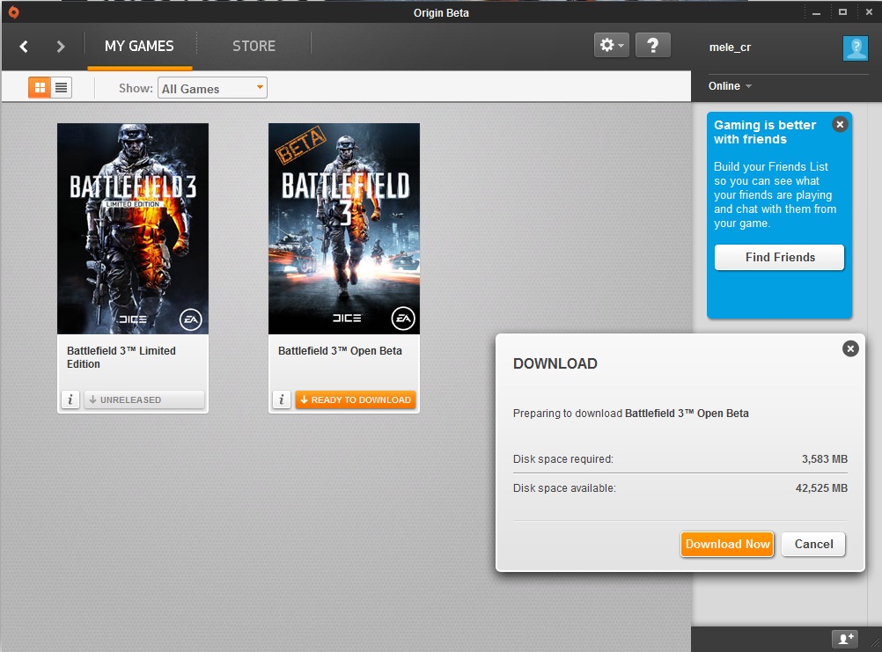Cancel the download dialog
The image size is (882, 652).
point(813,544)
